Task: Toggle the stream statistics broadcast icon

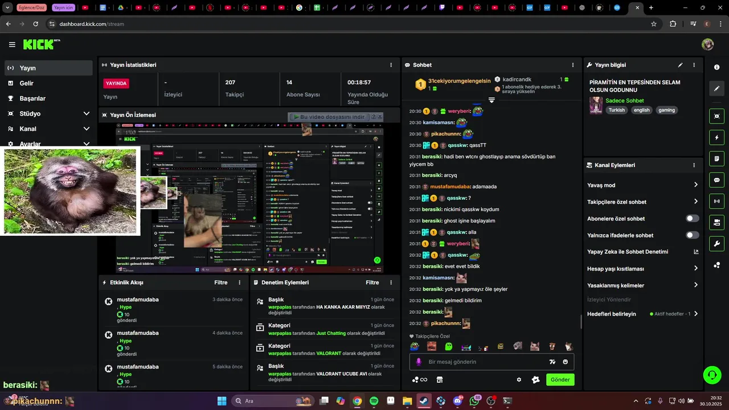Action: pos(716,201)
